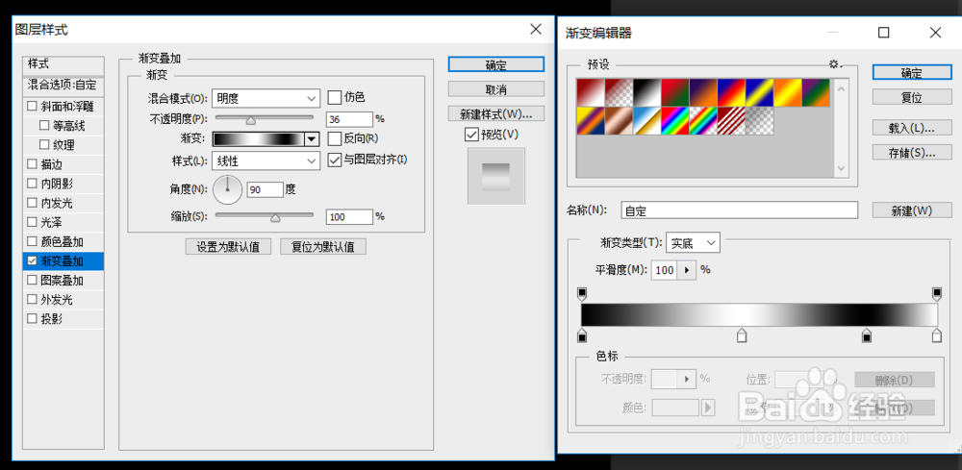This screenshot has height=470, width=962.
Task: Uncheck the 渐变叠加 effect checkbox
Action: (x=32, y=260)
